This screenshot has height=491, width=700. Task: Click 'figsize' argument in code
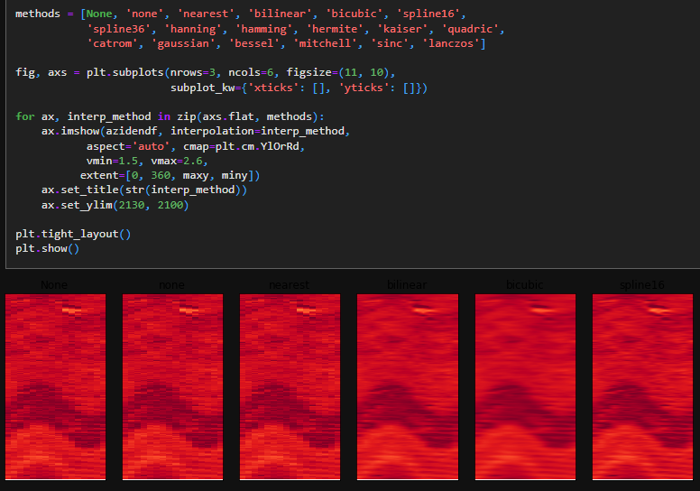(x=309, y=72)
